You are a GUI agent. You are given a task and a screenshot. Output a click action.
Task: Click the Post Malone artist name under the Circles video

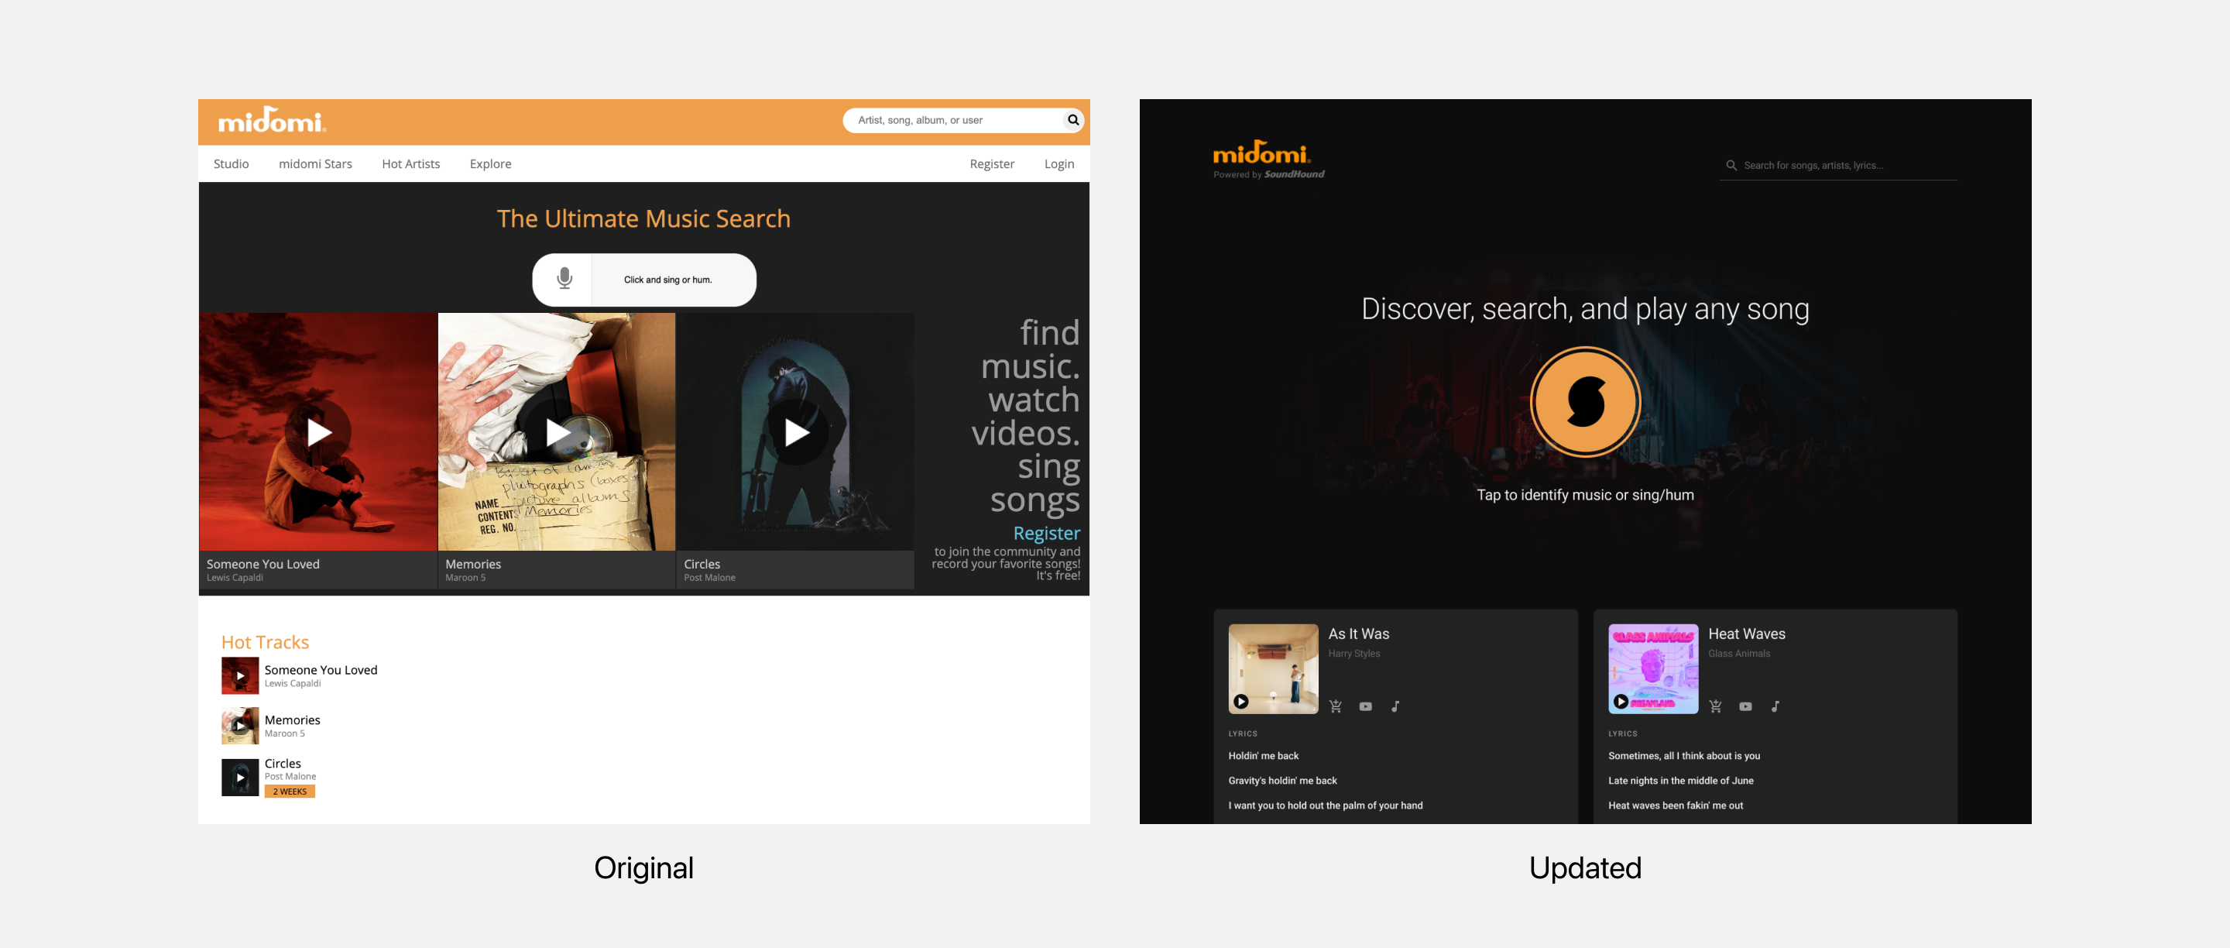(x=709, y=578)
